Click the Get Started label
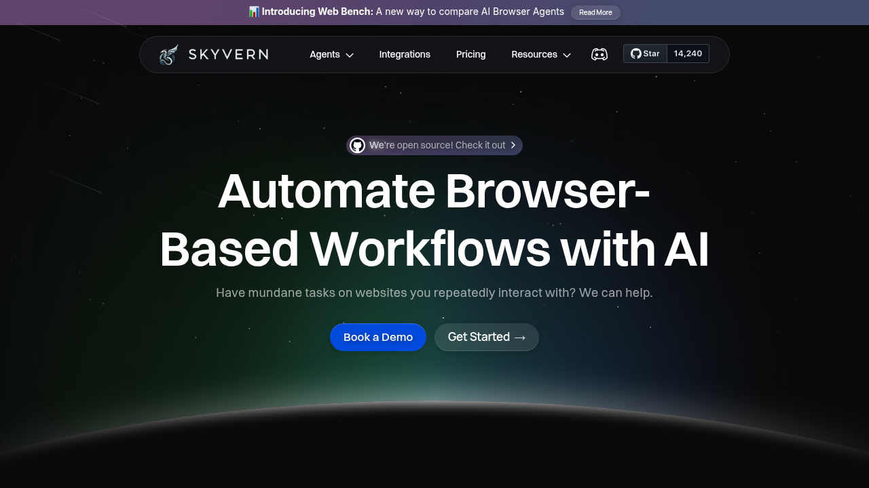This screenshot has height=488, width=869. point(479,337)
